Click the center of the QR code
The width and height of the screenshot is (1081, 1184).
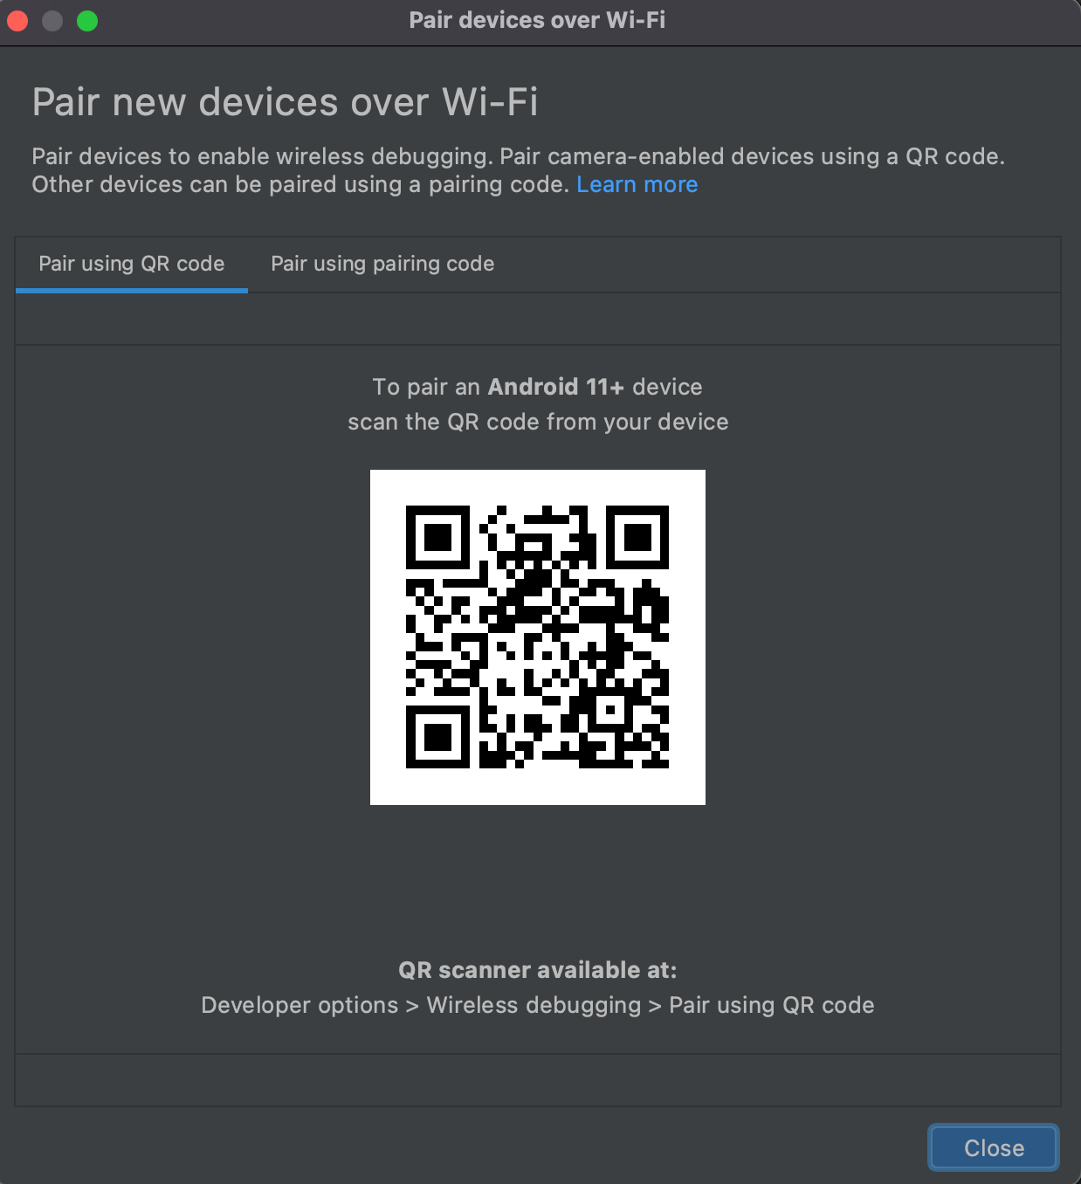coord(538,637)
